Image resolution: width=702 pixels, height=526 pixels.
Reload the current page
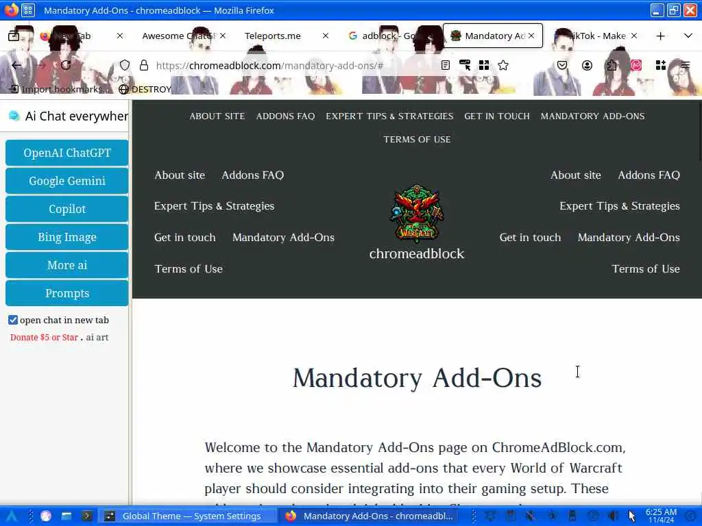tap(66, 65)
